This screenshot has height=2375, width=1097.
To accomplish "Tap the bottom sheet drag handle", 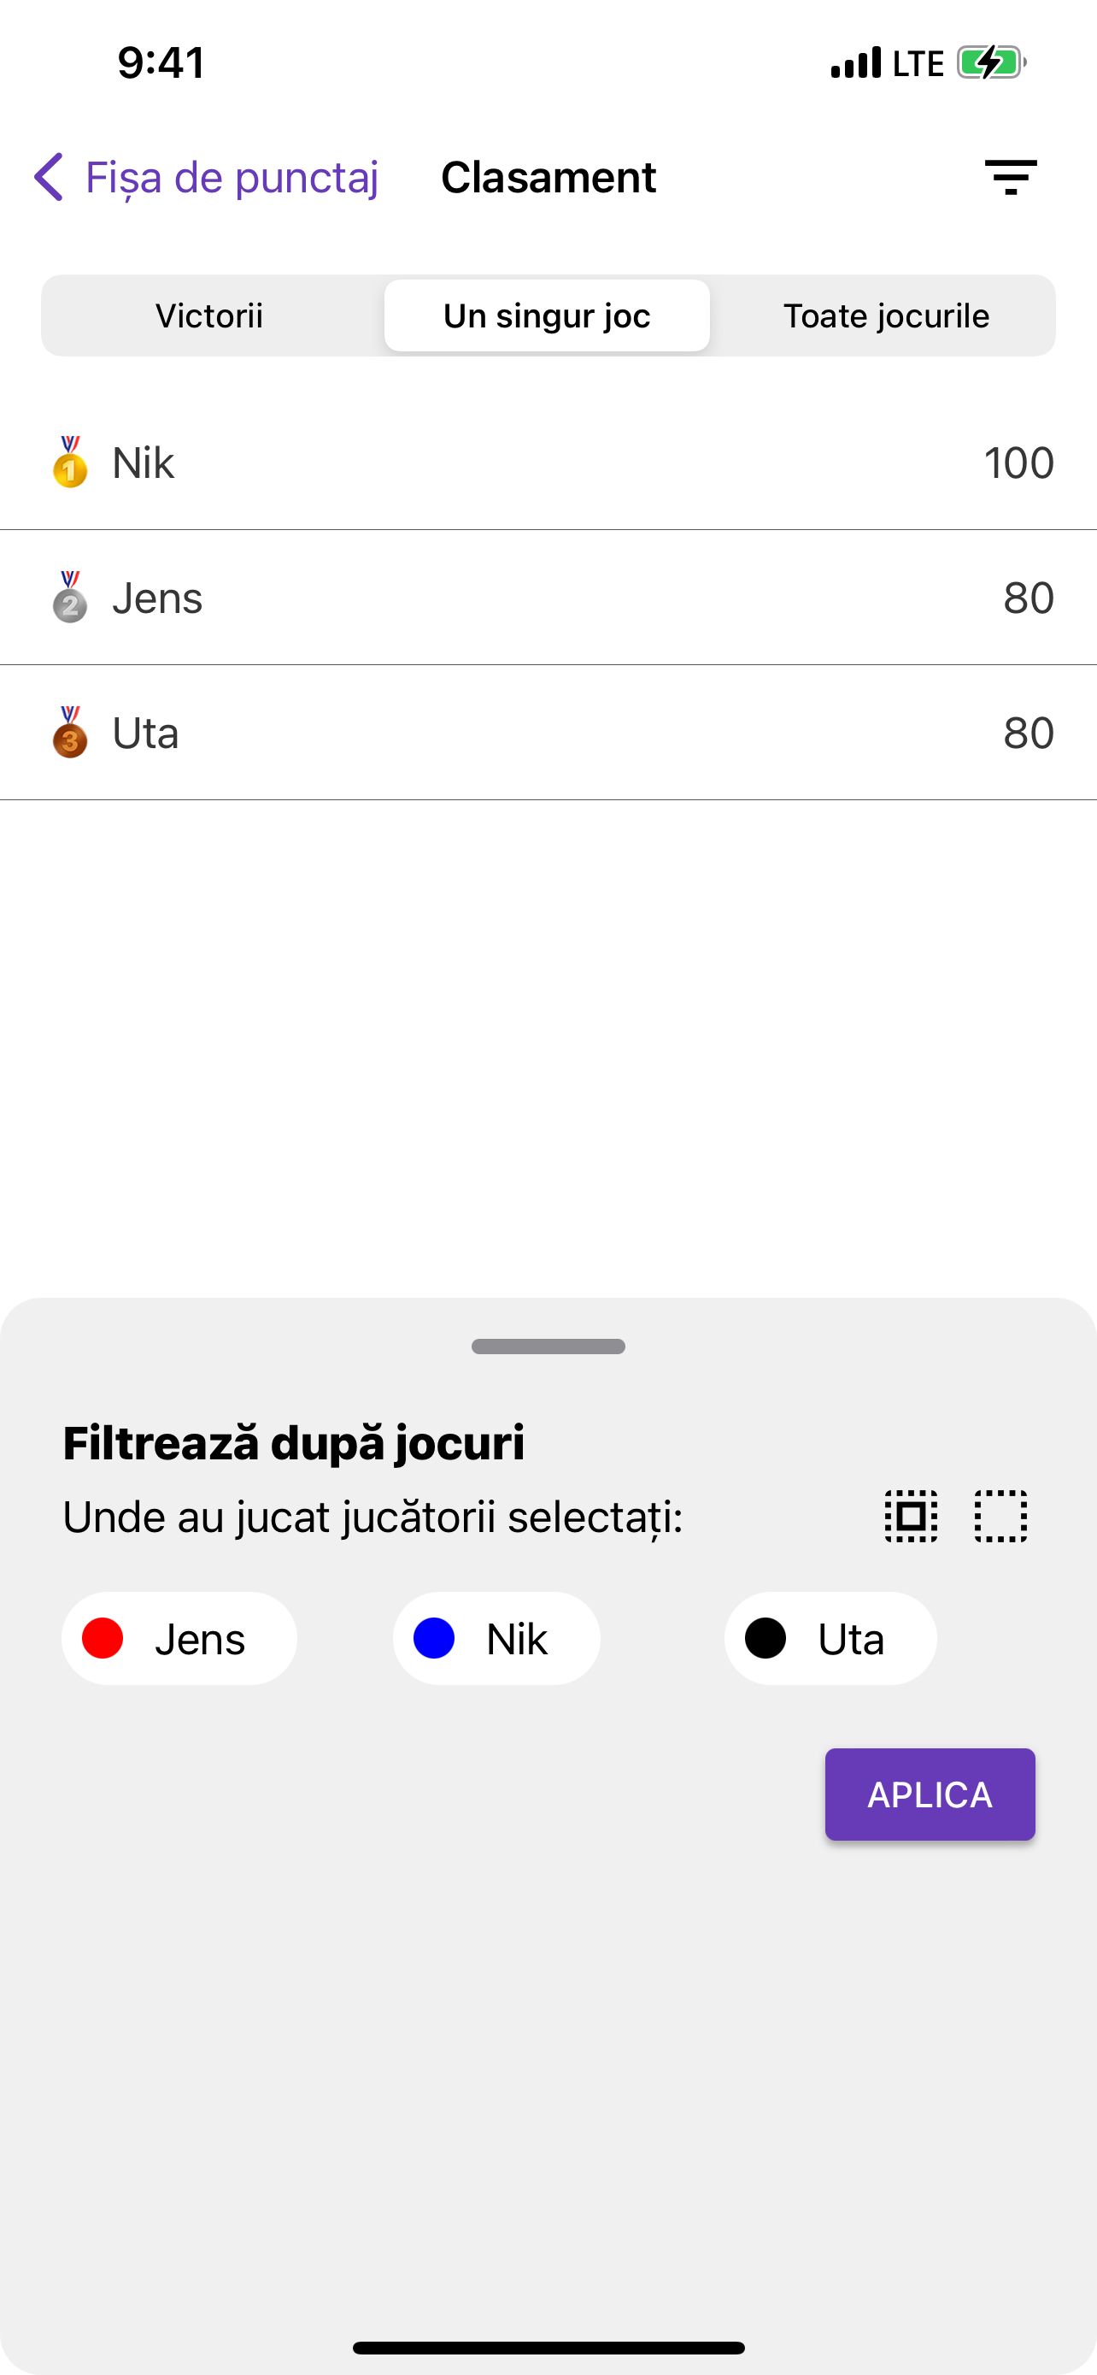I will click(x=548, y=1347).
